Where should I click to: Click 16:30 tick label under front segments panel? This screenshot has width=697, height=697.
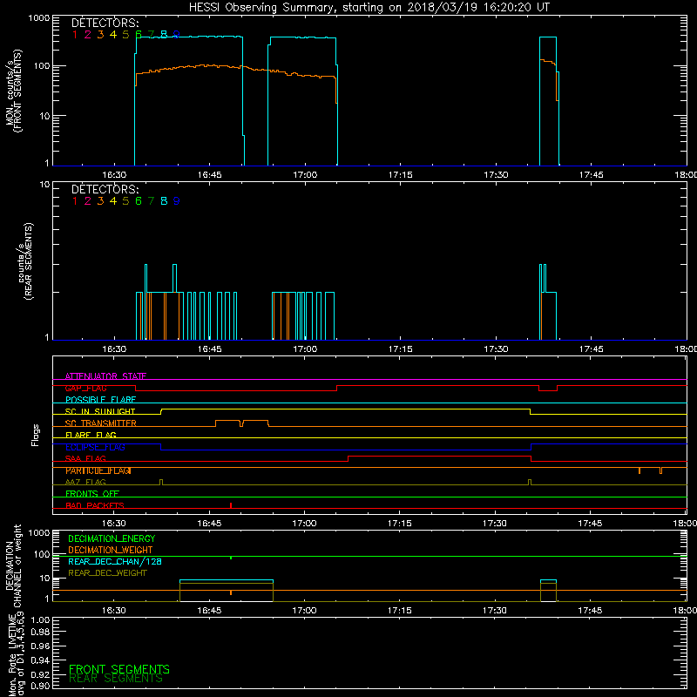(x=114, y=175)
